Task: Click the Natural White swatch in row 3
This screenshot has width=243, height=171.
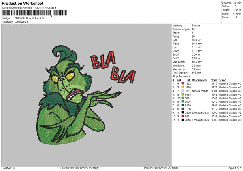Action: (x=183, y=91)
